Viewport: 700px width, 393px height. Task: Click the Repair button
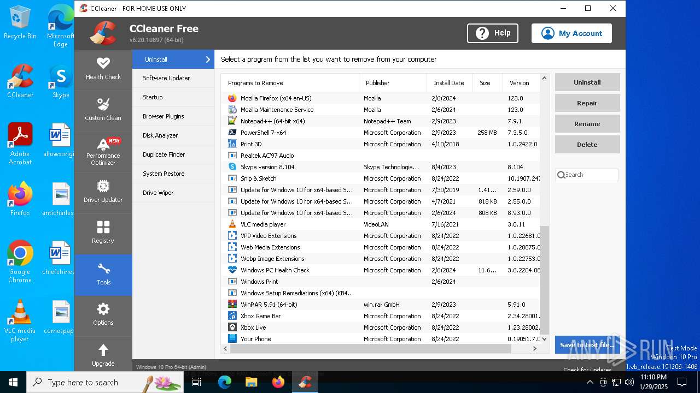pos(587,103)
